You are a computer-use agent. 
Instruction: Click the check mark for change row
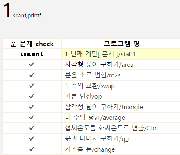pyautogui.click(x=31, y=149)
